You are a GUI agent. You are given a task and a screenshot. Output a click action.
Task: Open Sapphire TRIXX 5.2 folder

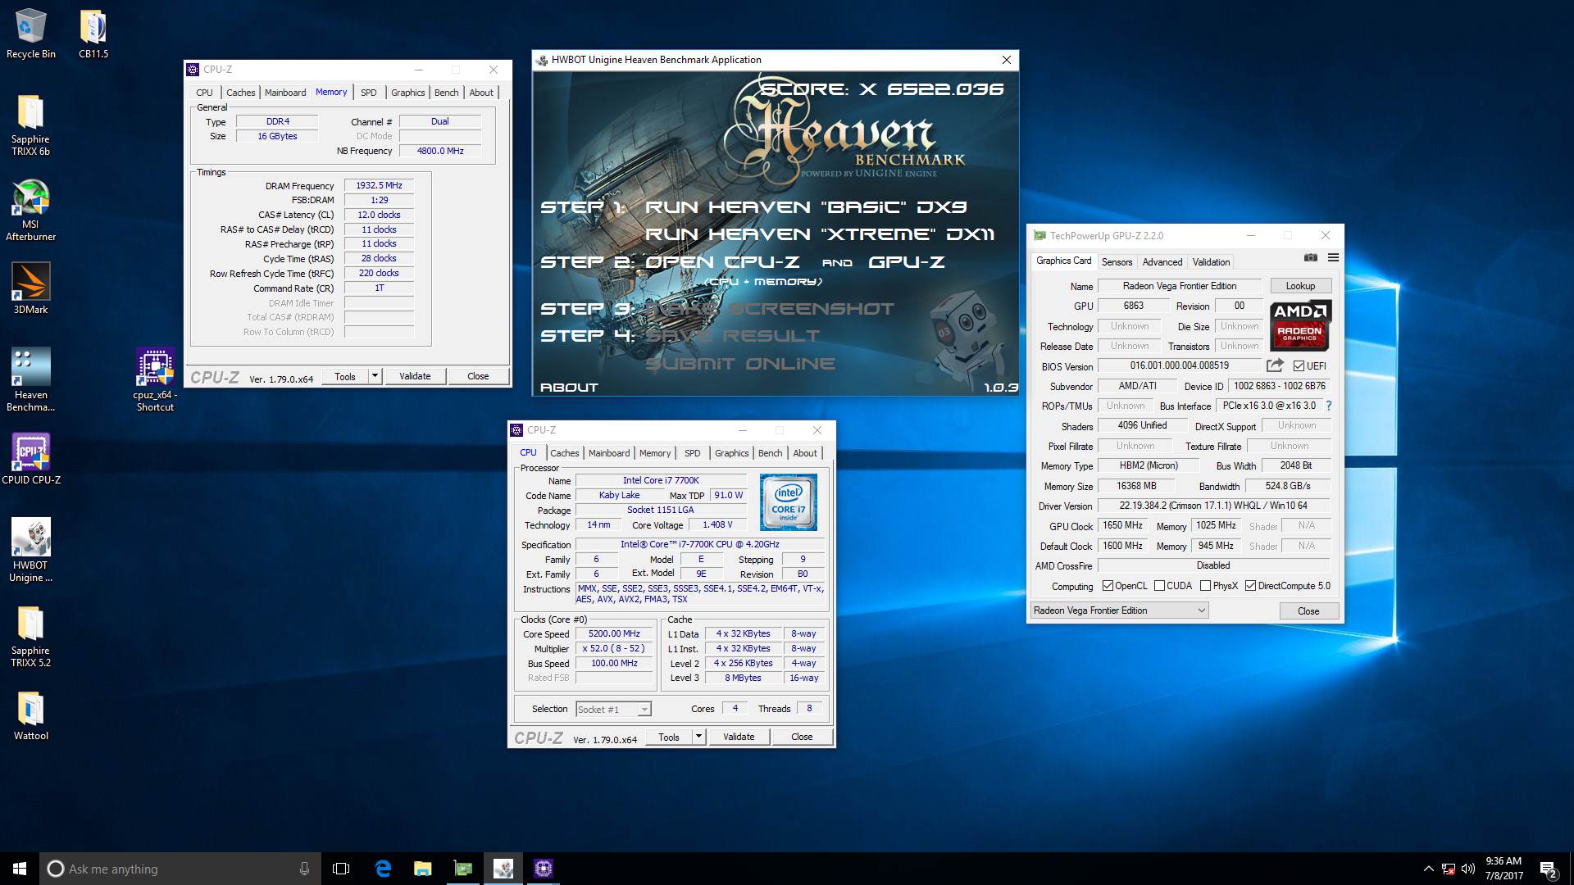coord(30,637)
